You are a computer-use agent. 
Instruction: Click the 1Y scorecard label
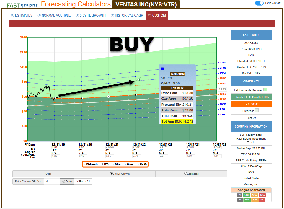click(239, 195)
